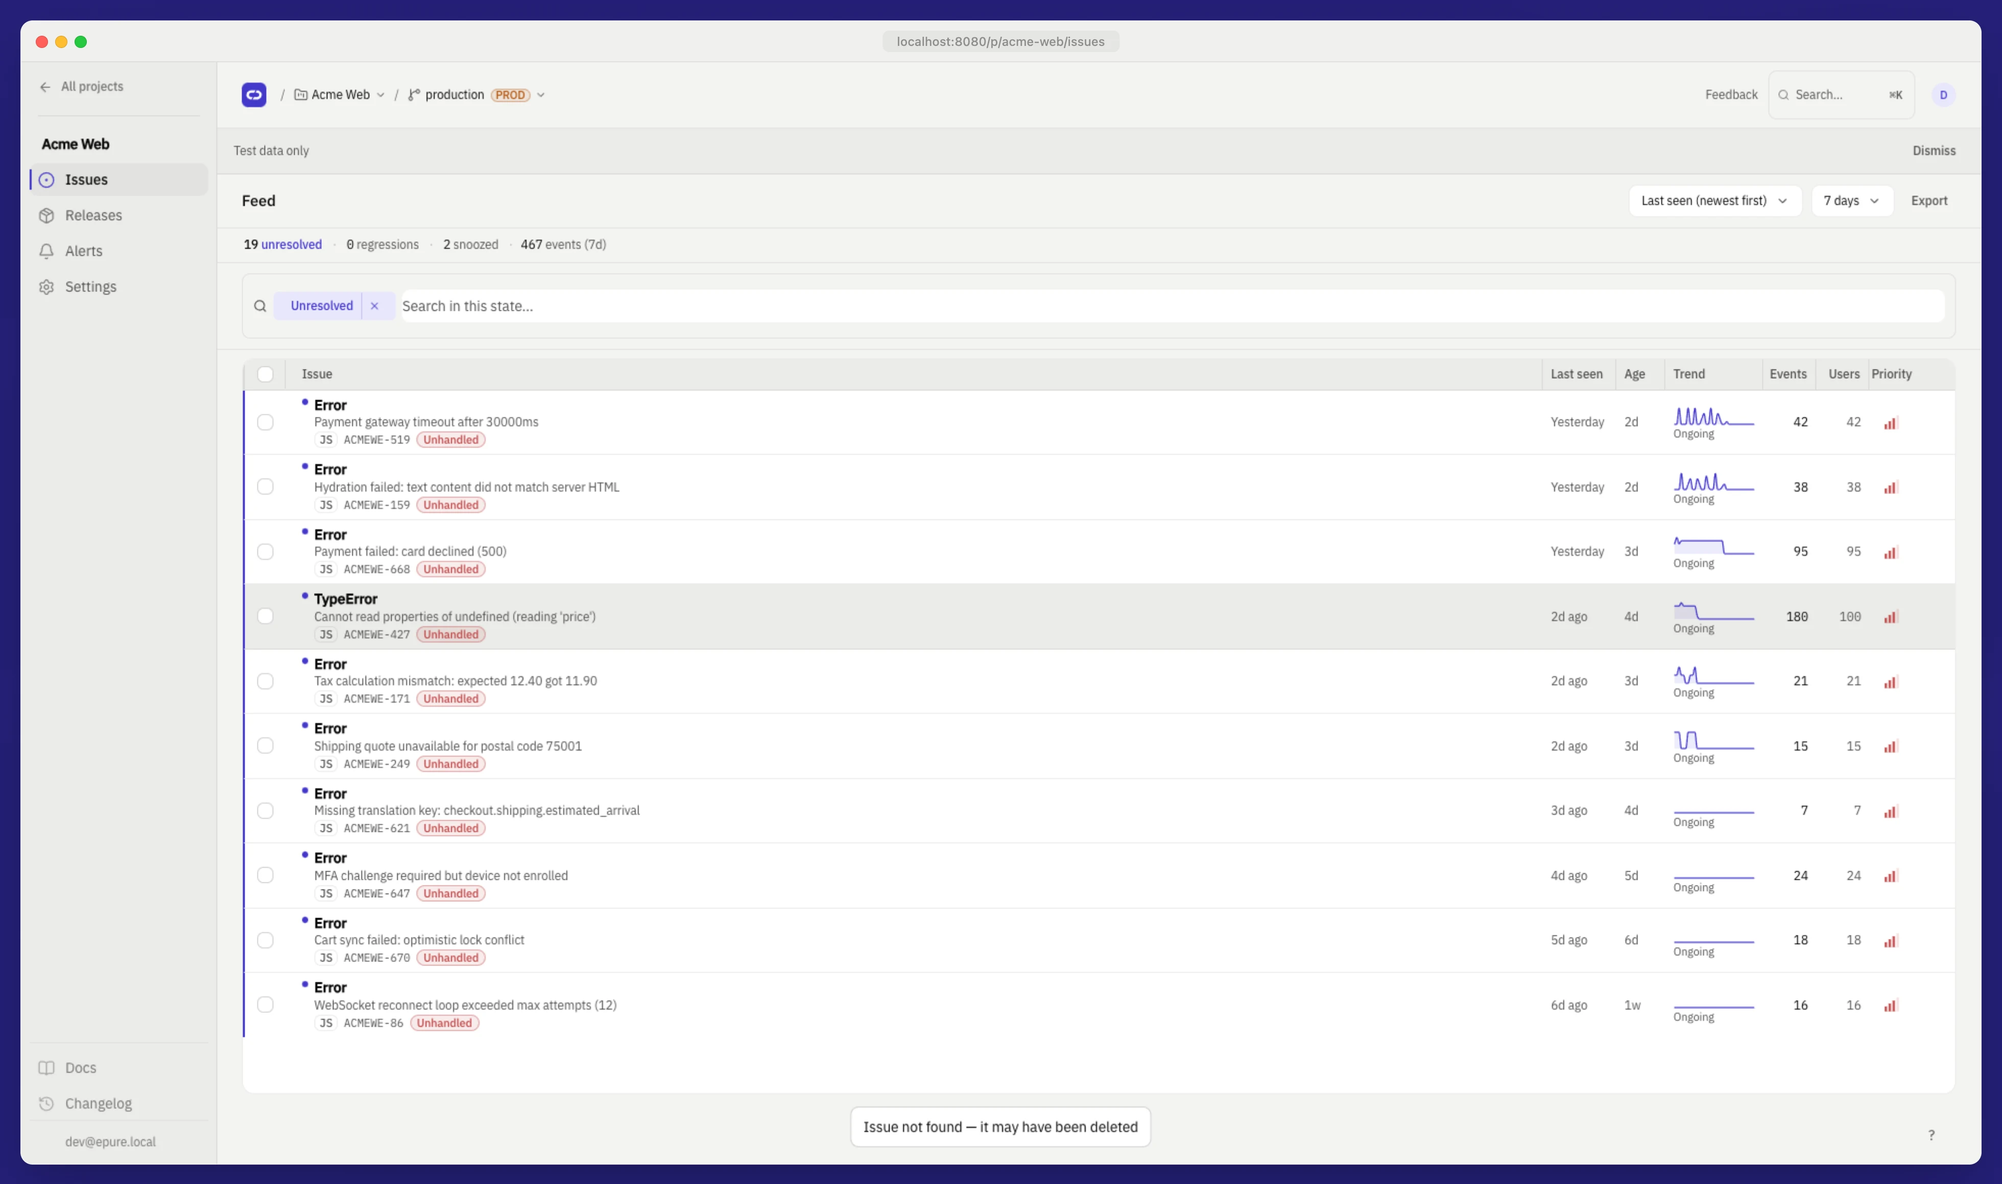Click priority bars icon for ACMEWE-668

[1890, 552]
